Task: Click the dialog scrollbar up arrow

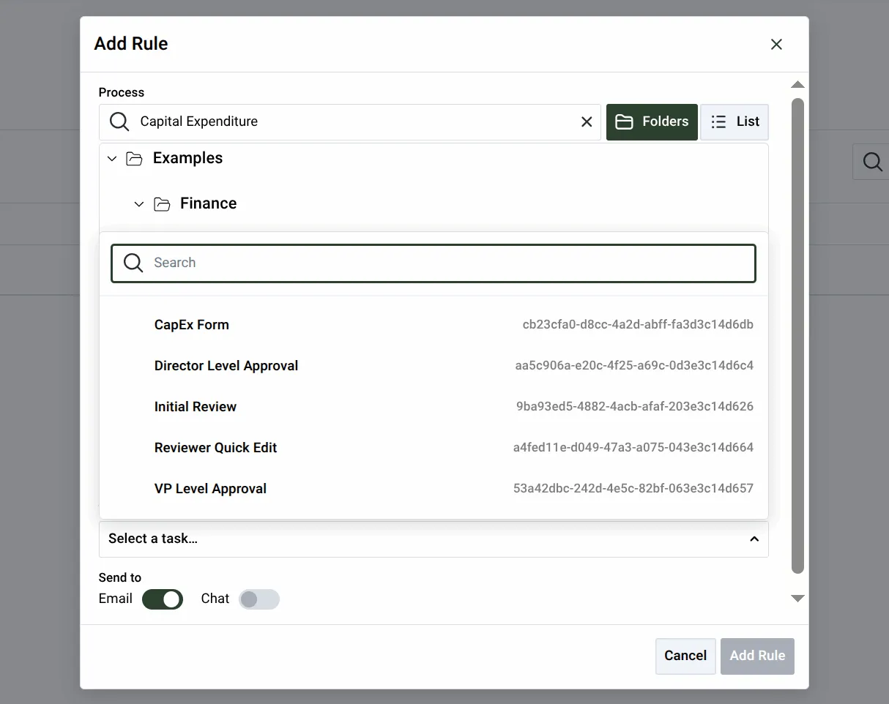Action: (x=798, y=85)
